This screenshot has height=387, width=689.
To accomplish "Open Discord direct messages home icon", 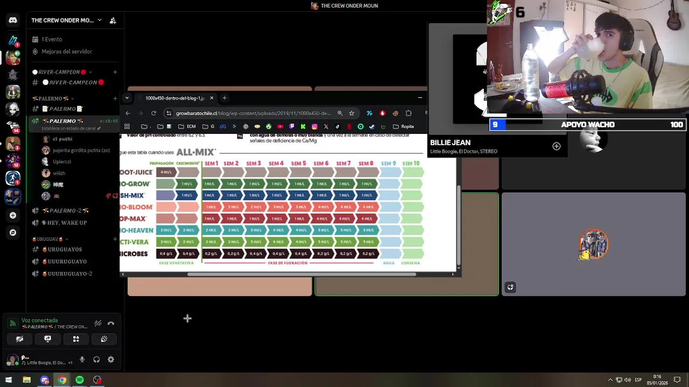I will 13,20.
